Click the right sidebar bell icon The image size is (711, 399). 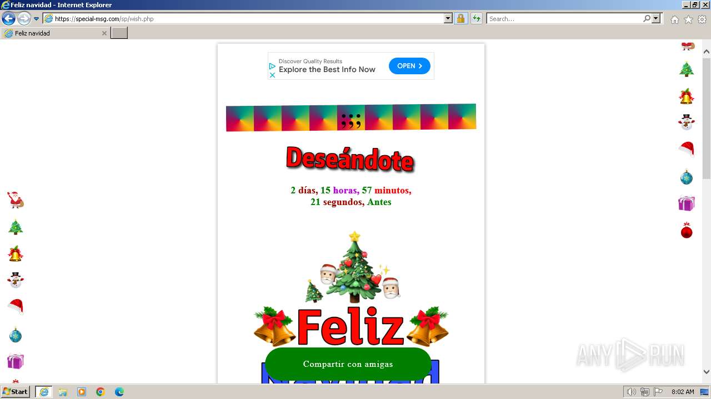tap(687, 96)
